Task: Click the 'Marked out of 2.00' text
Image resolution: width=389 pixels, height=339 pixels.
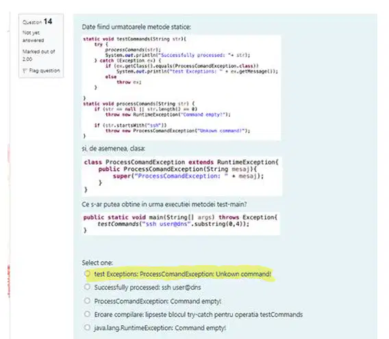Action: [x=39, y=55]
